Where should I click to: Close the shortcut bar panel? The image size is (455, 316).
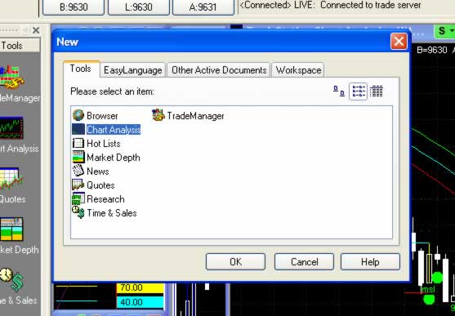(36, 30)
